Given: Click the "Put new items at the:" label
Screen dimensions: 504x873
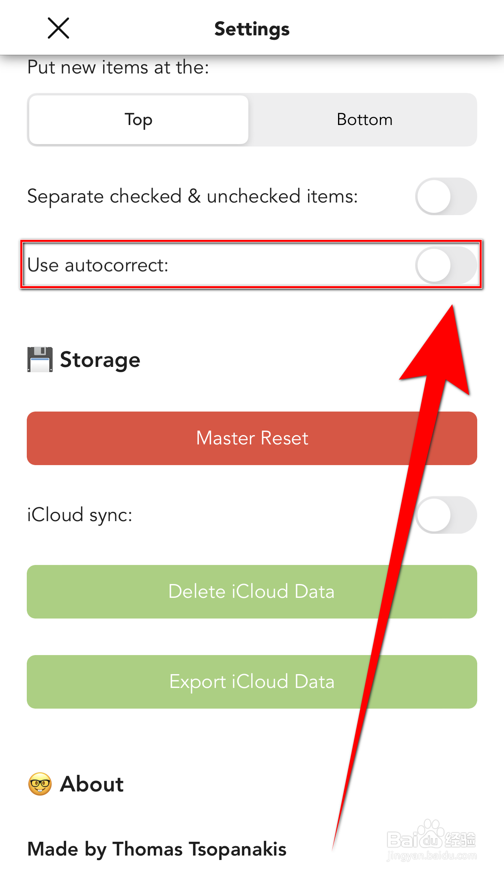Looking at the screenshot, I should (x=118, y=67).
